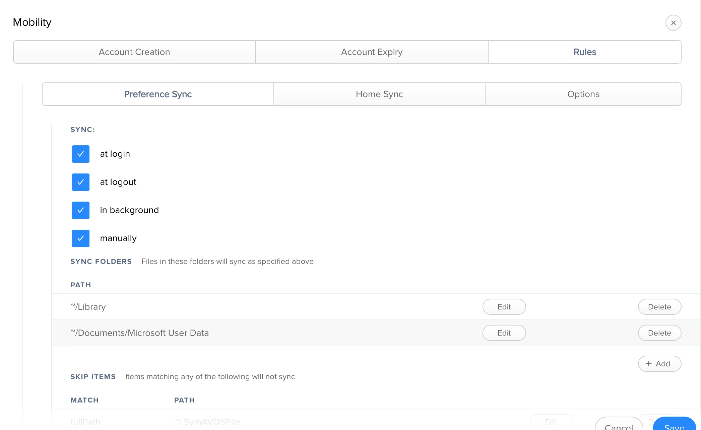The width and height of the screenshot is (701, 430).
Task: Open the Account Expiry tab
Action: pos(372,52)
